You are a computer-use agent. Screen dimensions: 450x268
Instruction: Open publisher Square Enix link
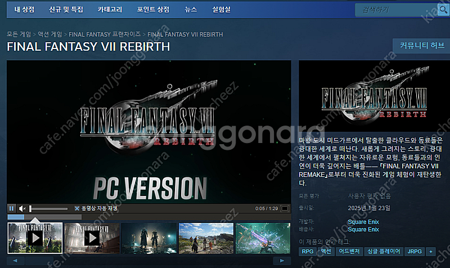click(x=363, y=229)
